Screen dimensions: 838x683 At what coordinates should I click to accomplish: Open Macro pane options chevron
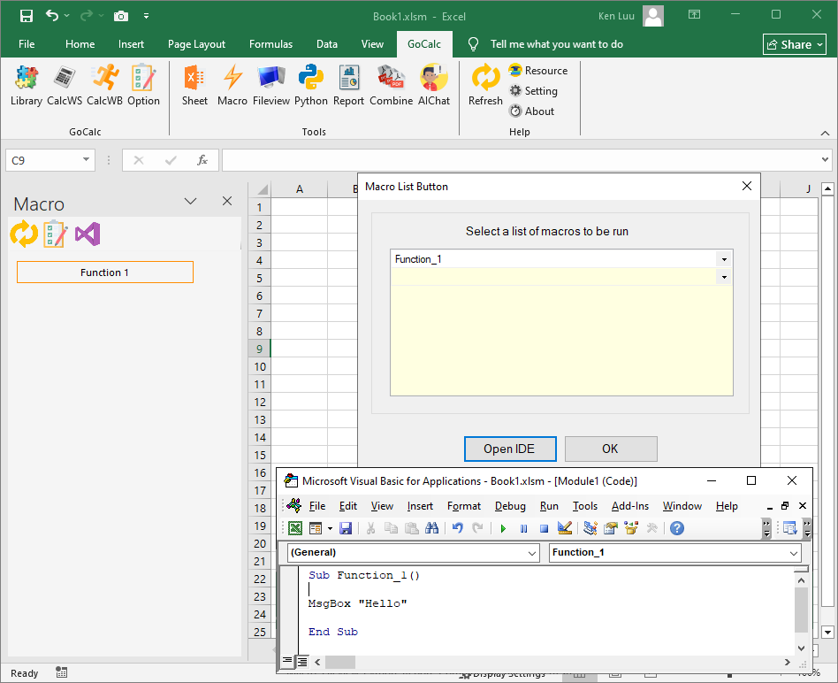coord(190,201)
